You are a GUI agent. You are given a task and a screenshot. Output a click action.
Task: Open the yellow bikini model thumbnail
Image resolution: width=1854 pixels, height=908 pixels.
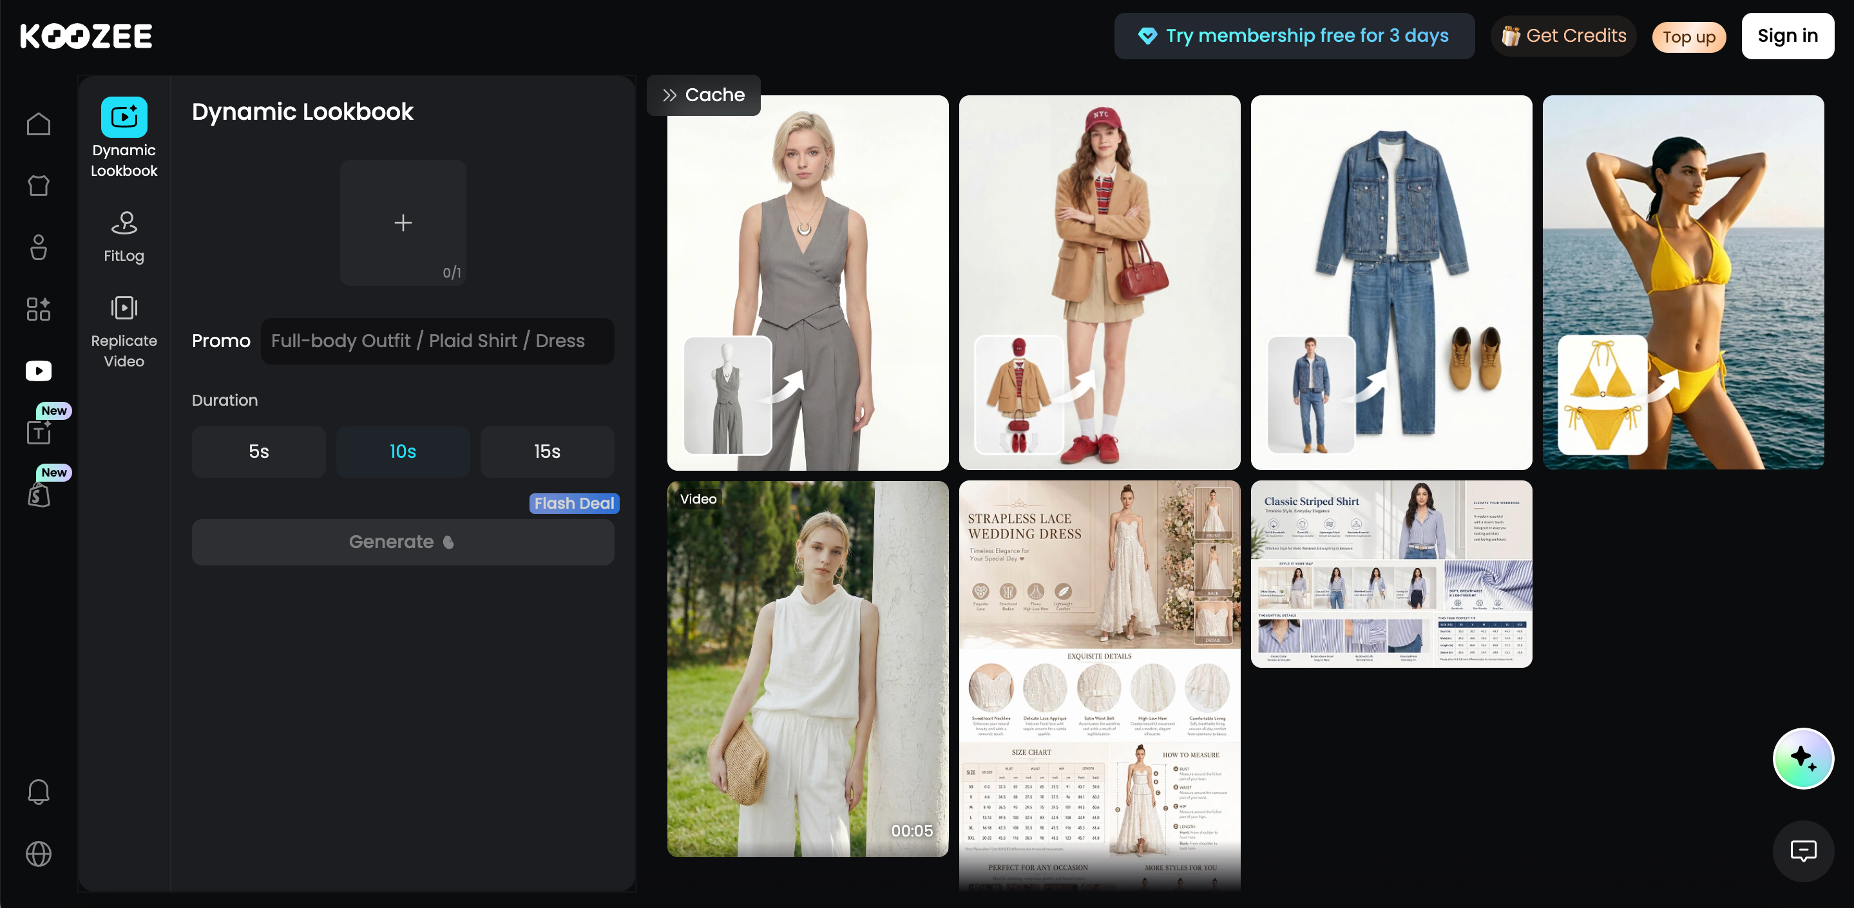click(1683, 283)
